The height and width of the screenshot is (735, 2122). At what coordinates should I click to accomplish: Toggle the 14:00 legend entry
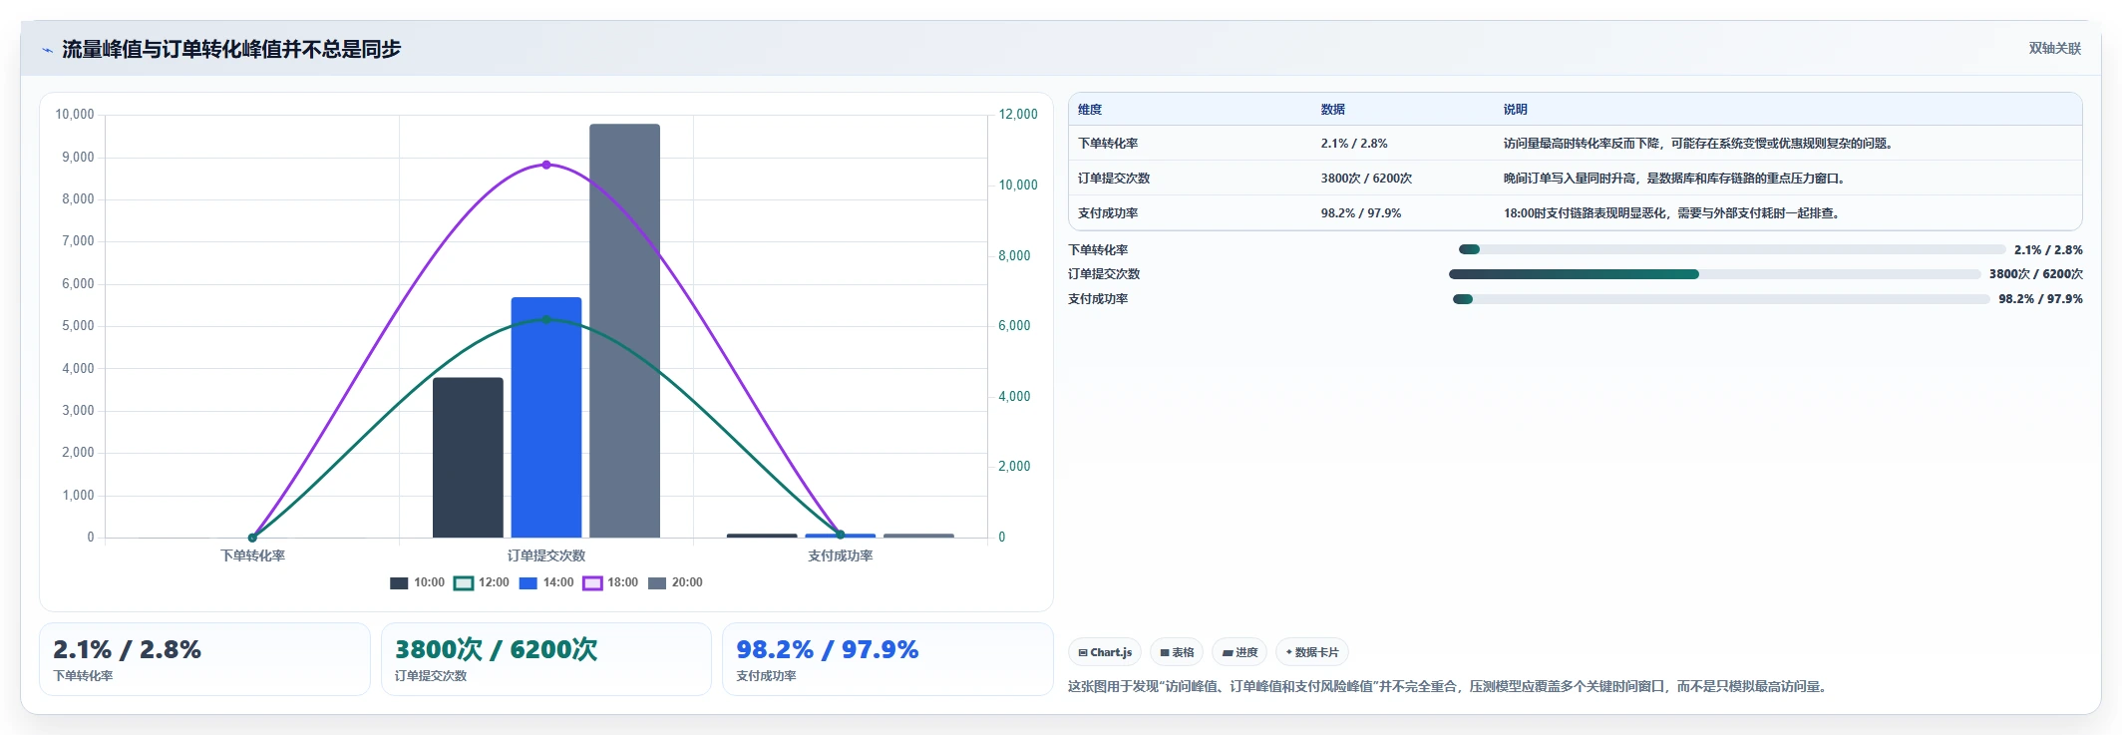(x=546, y=582)
